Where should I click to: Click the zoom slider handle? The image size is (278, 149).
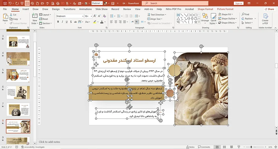[x=251, y=147]
